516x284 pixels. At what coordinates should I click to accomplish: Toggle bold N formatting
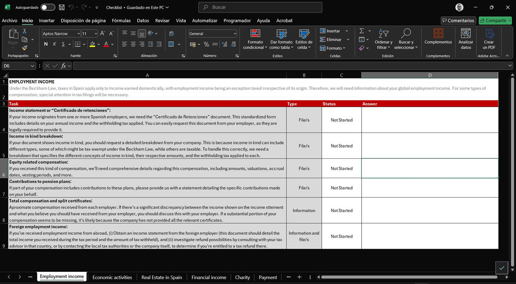tap(46, 44)
